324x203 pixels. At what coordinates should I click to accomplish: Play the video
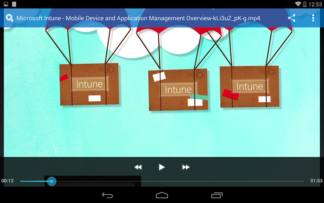coord(162,167)
